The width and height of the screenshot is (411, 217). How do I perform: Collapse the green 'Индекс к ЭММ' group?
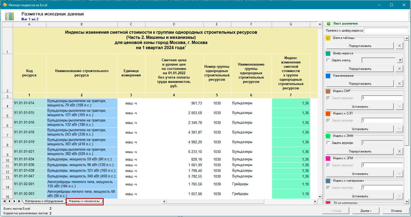[328, 136]
